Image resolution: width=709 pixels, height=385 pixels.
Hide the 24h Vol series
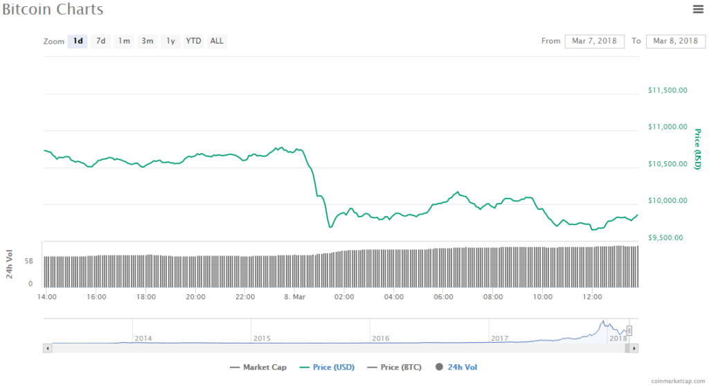coord(456,367)
